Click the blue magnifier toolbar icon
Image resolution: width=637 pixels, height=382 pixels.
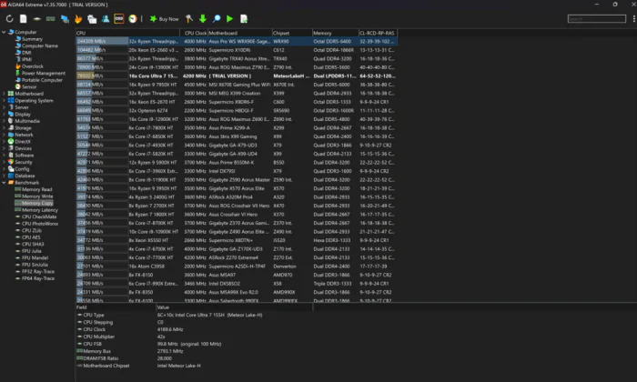(x=217, y=19)
